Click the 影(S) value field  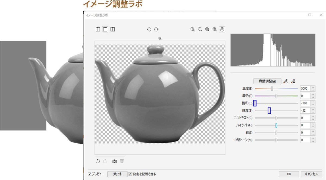(305, 132)
